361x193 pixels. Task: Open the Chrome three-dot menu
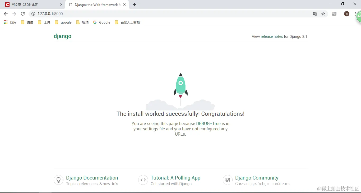coord(355,14)
